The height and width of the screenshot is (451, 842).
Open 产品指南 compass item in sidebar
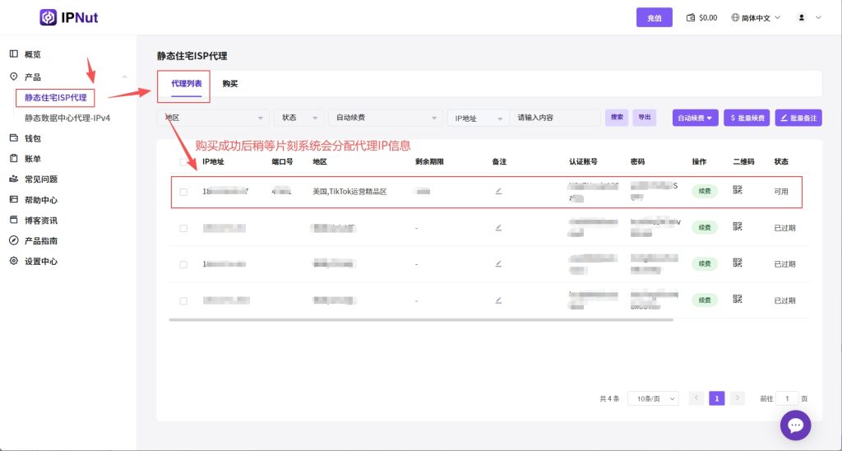point(40,241)
